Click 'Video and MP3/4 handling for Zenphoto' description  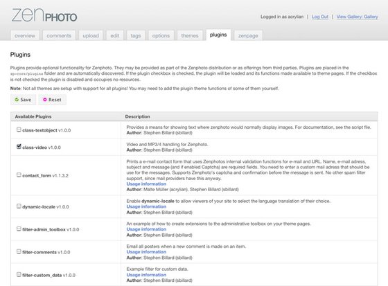coord(167,145)
